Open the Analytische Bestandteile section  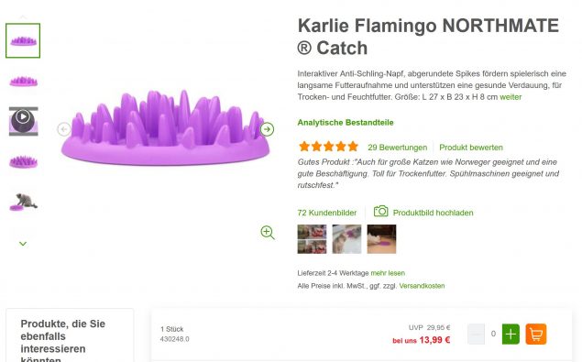[346, 123]
